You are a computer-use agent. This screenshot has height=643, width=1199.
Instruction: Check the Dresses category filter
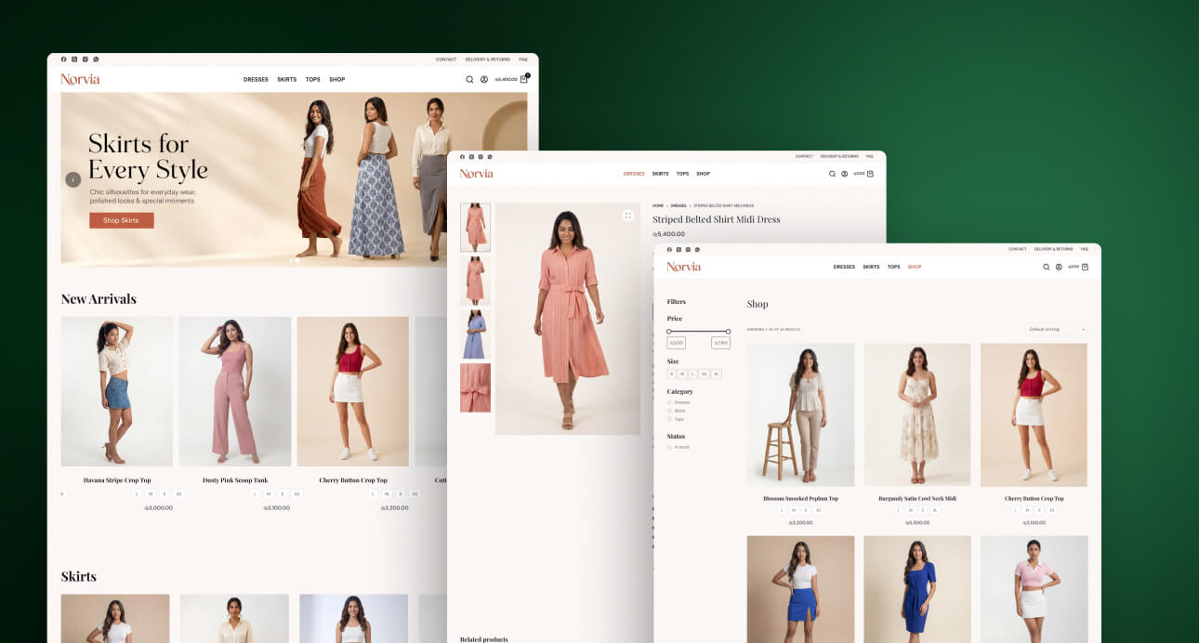[x=669, y=402]
